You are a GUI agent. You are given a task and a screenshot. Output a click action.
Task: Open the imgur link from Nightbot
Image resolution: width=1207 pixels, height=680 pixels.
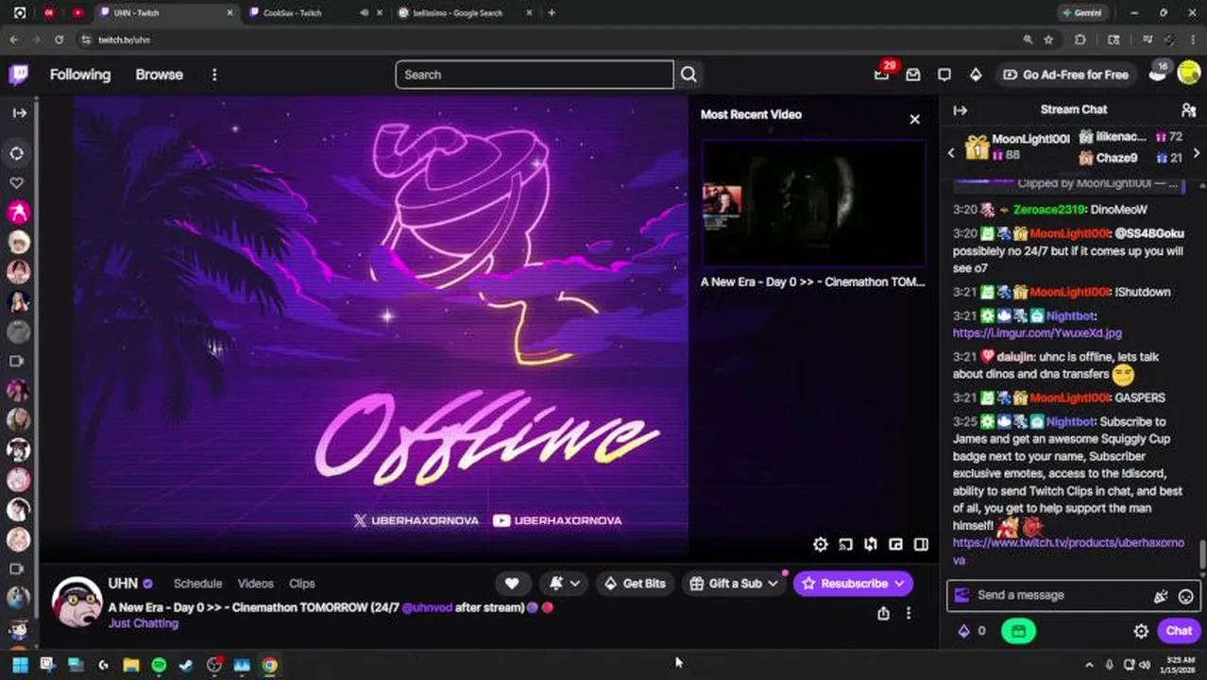click(1037, 333)
